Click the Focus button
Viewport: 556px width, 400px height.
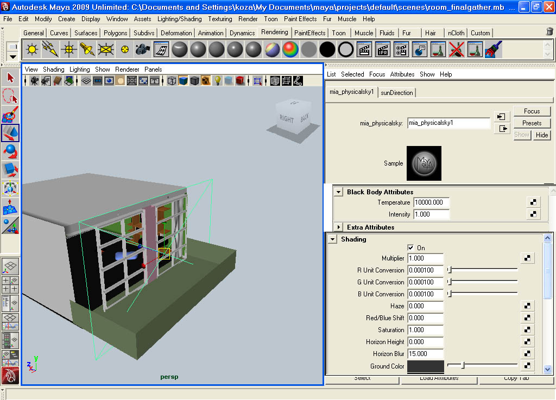(x=532, y=111)
